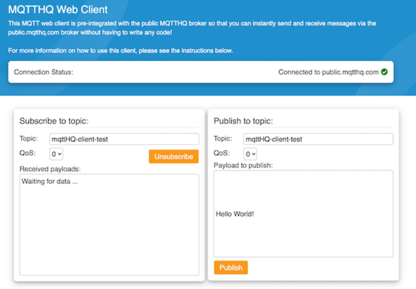Click the 'Connection Status:' label
This screenshot has width=416, height=289.
44,72
